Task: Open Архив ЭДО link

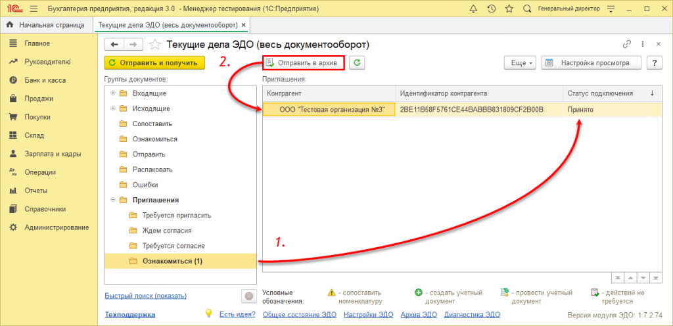Action: click(419, 314)
